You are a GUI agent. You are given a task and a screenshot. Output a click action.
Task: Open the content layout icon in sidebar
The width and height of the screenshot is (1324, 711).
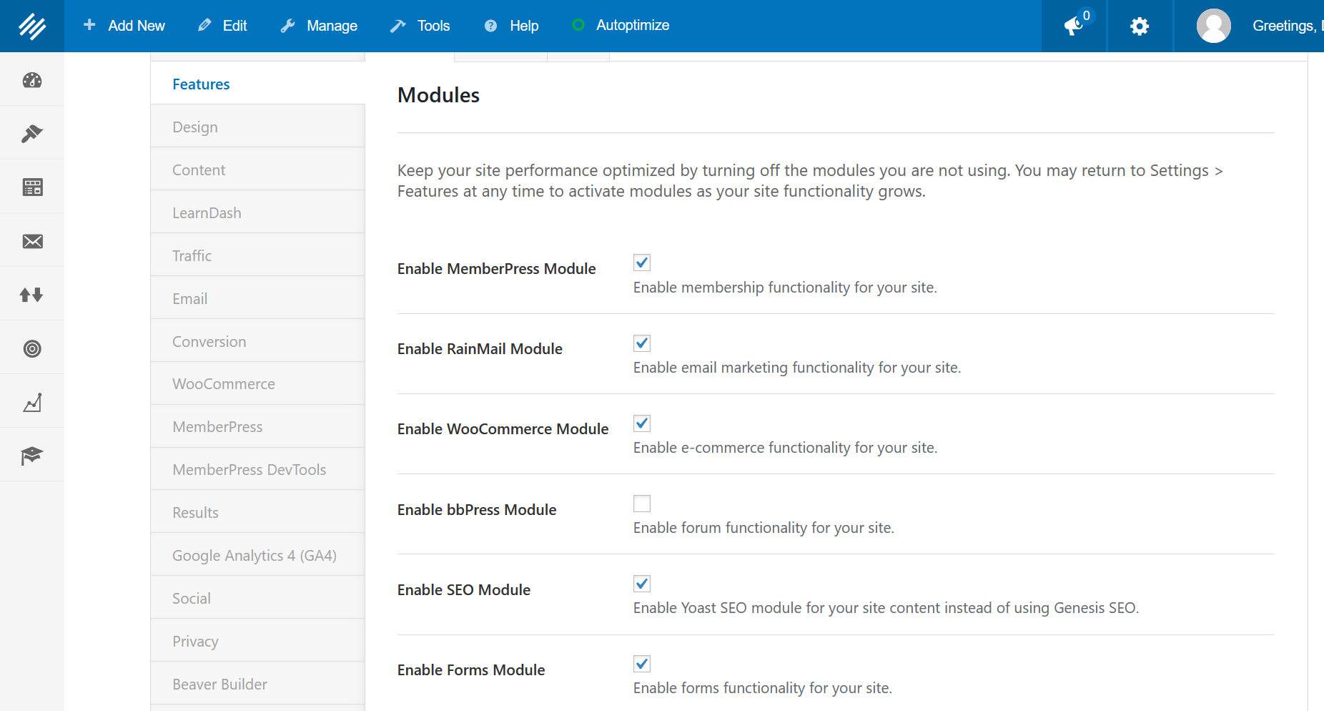coord(32,187)
